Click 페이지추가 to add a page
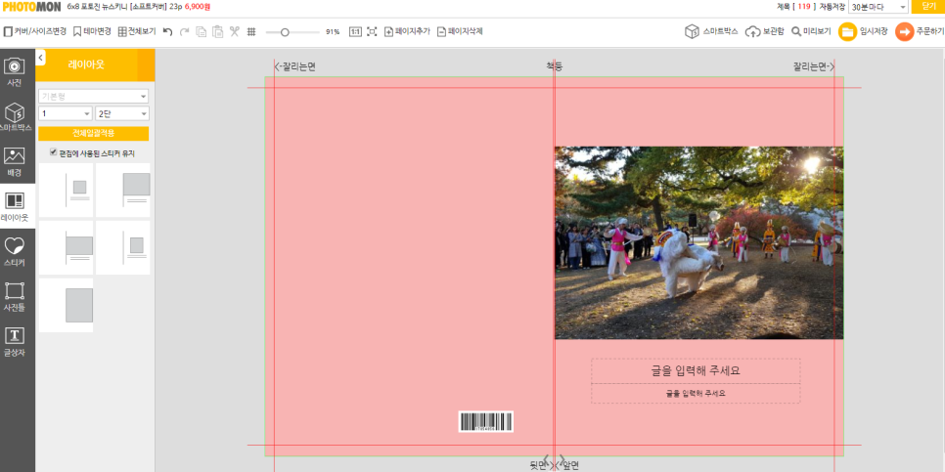Screen dimensions: 945x472 click(407, 31)
